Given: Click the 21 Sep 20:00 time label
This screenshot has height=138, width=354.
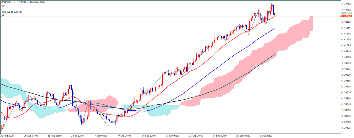Looking at the screenshot, I should tap(196, 136).
